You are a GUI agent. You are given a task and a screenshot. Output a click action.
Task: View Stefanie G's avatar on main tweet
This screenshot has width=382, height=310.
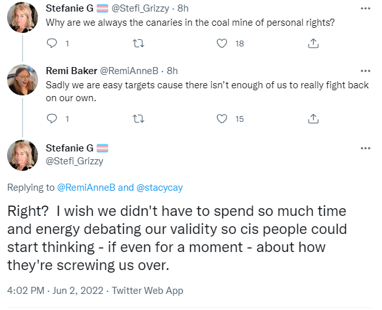pos(23,155)
